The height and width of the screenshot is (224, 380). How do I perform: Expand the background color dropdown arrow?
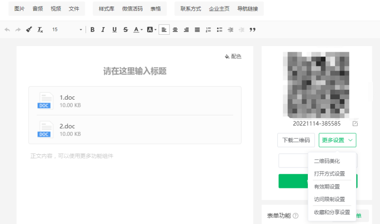point(155,29)
